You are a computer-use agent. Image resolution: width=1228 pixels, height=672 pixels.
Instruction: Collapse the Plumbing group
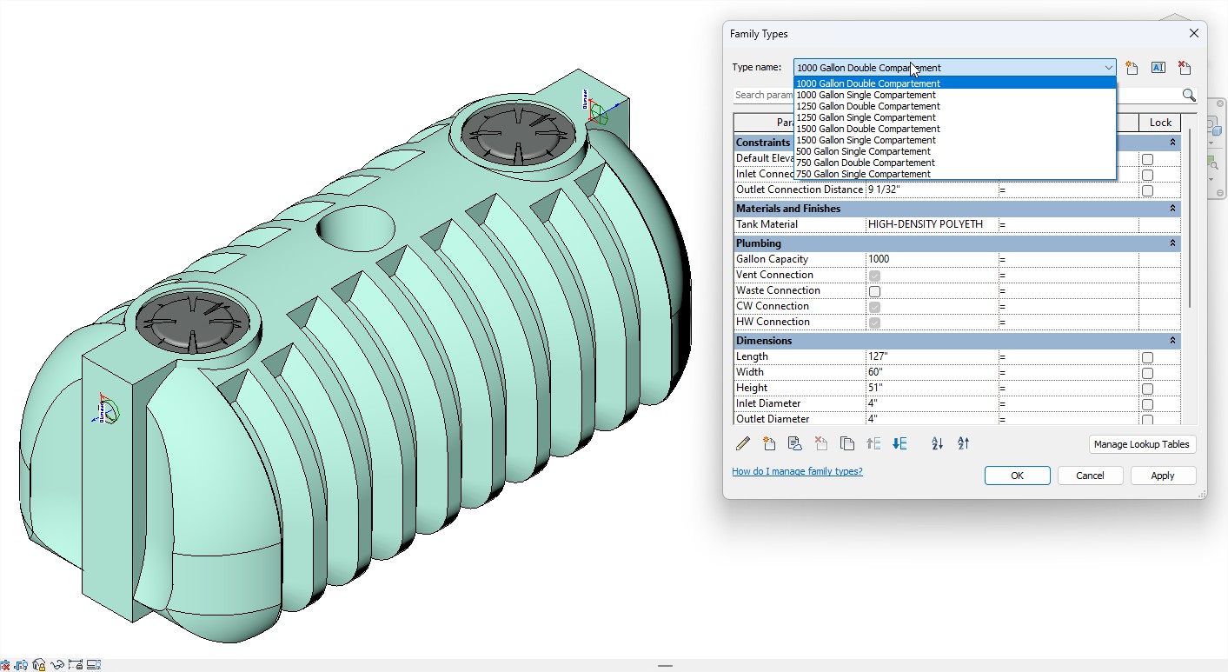pos(1172,243)
